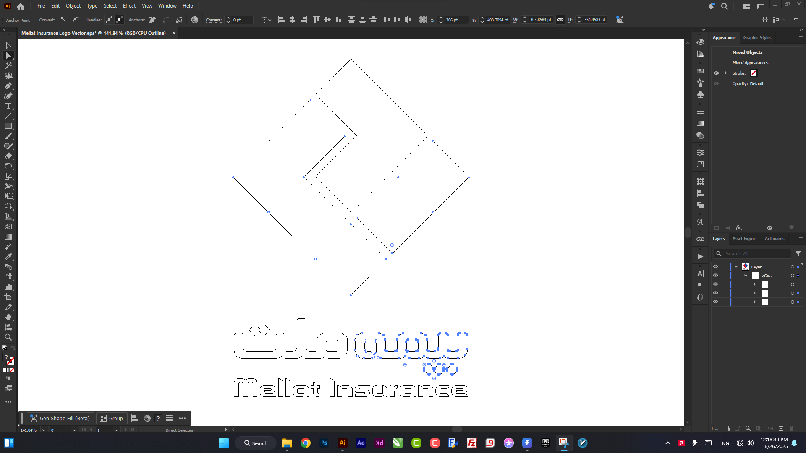The height and width of the screenshot is (453, 806).
Task: Open the Window menu
Action: (x=167, y=6)
